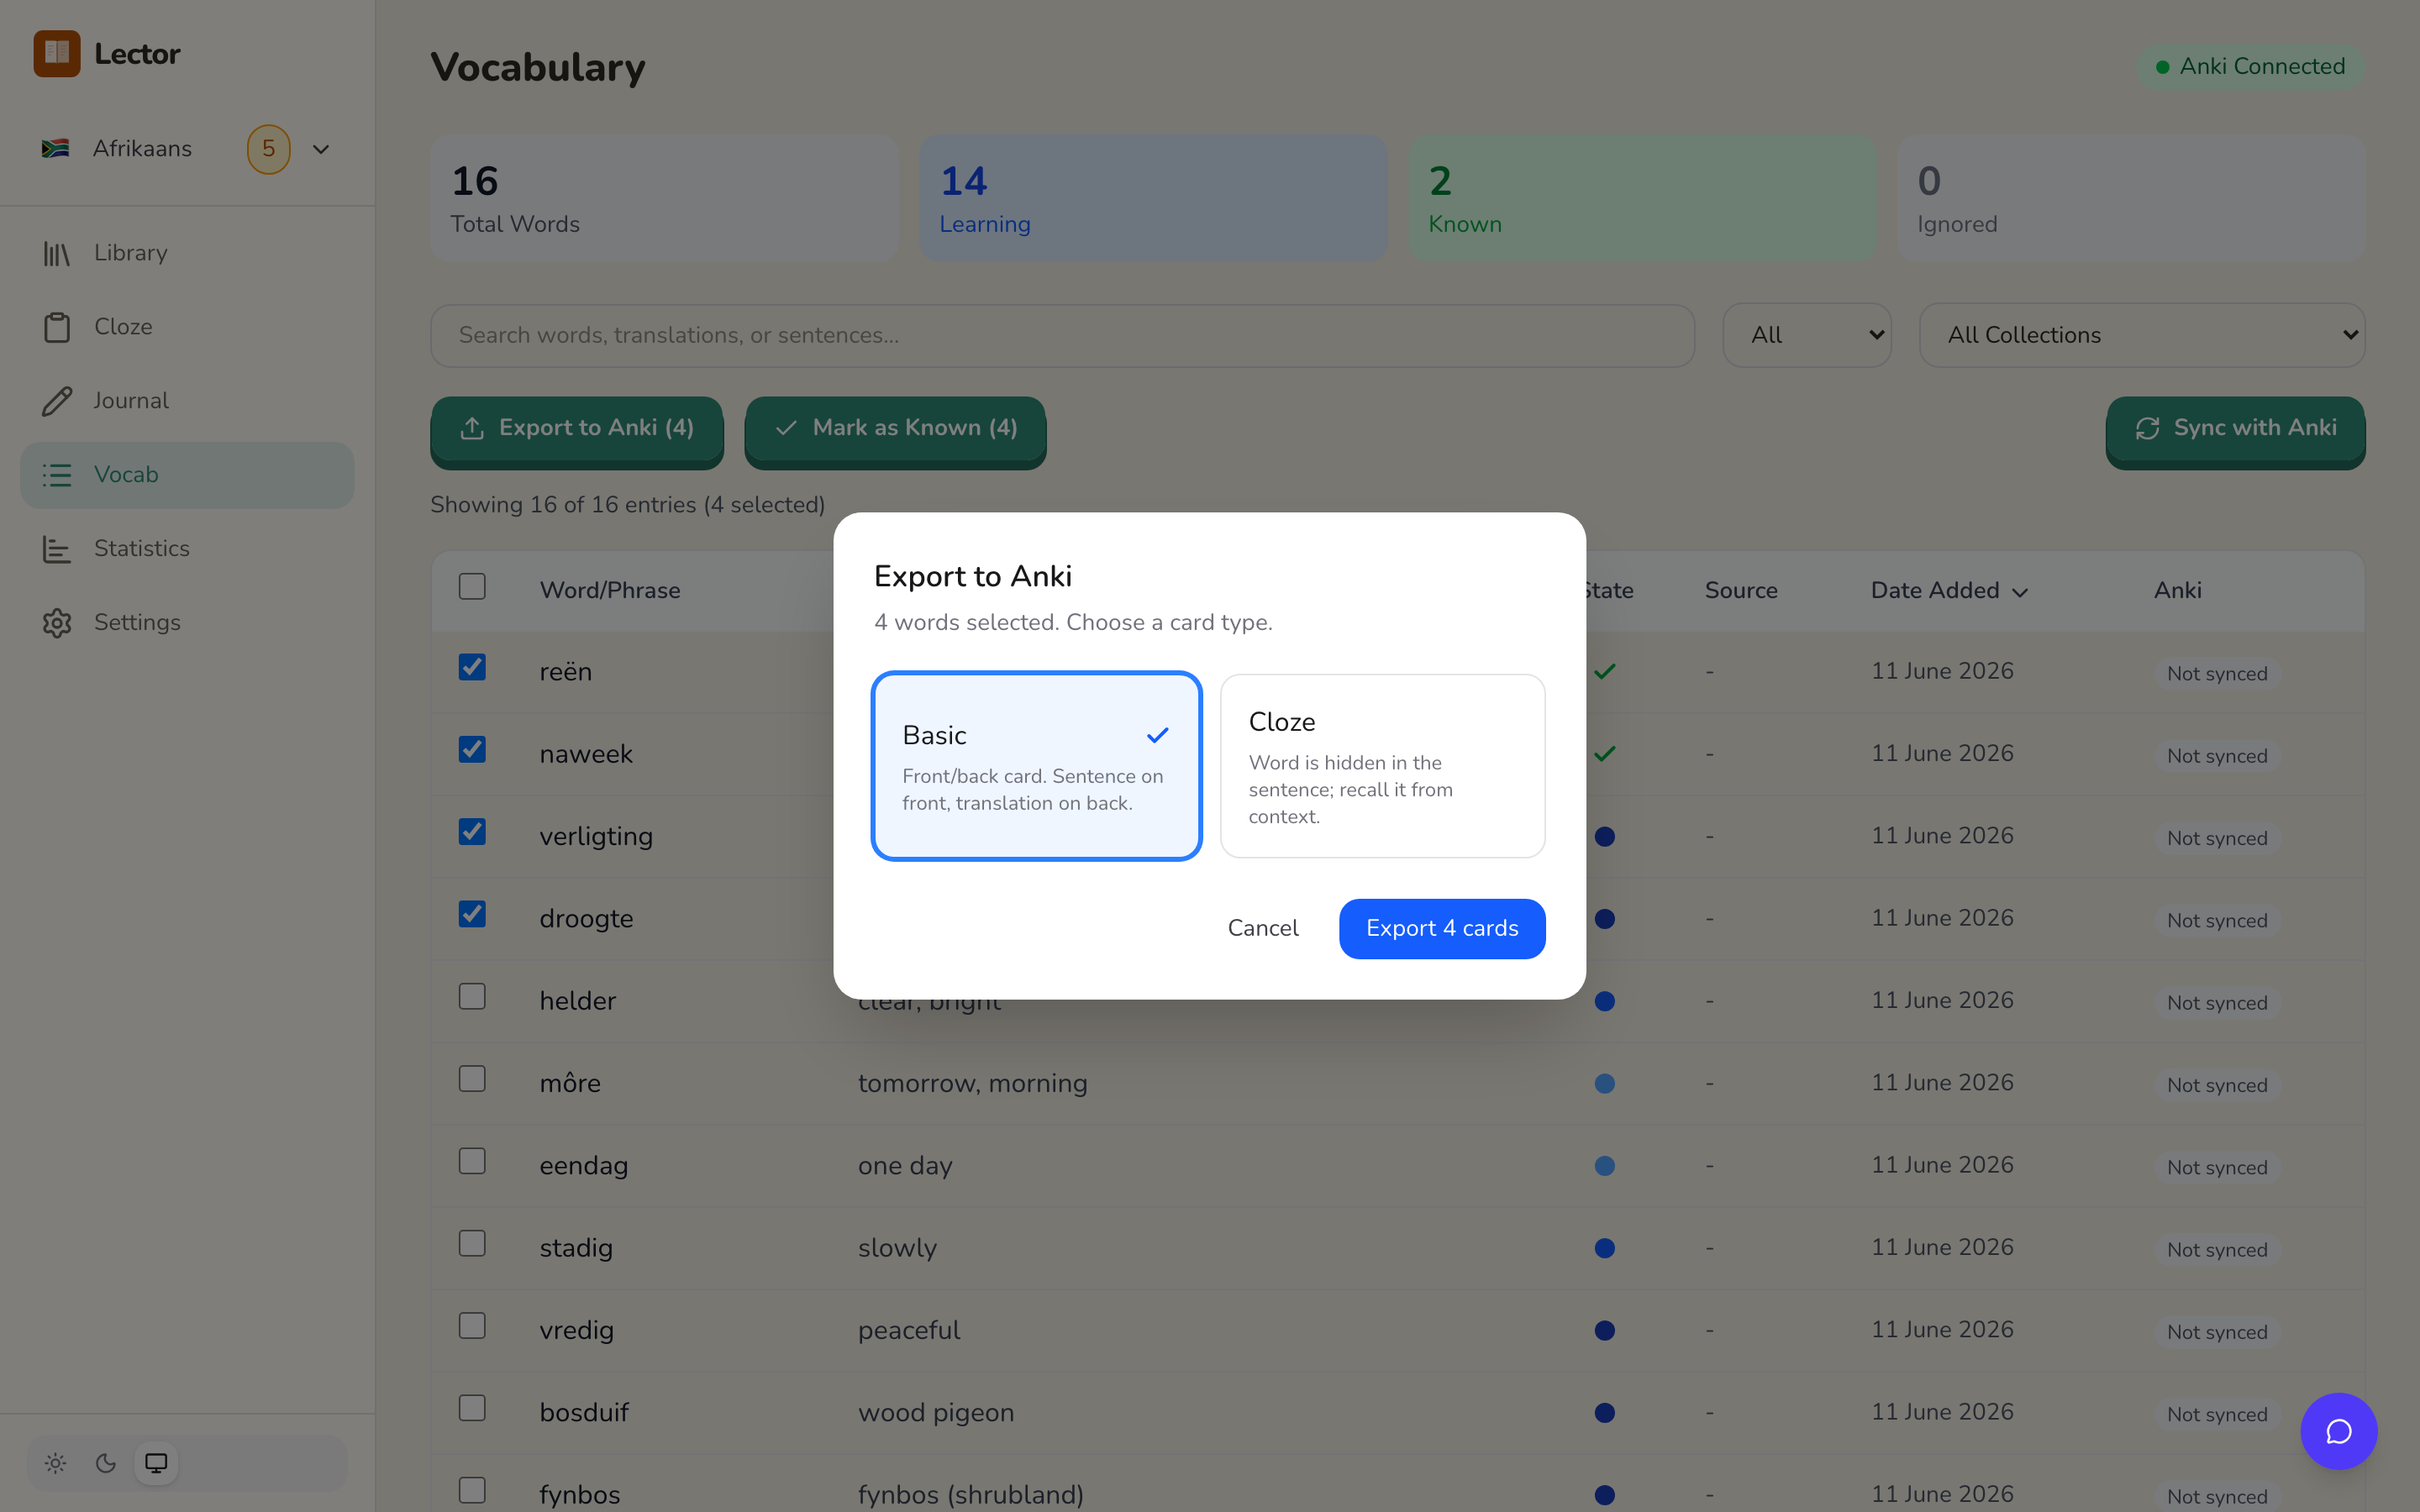The width and height of the screenshot is (2420, 1512).
Task: Click the Cloze clipboard icon
Action: 57,327
